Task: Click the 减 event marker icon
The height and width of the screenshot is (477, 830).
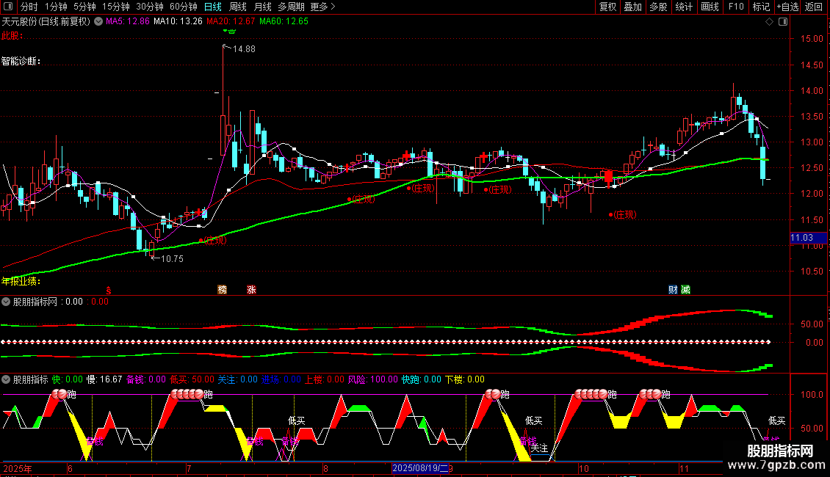Action: tap(685, 289)
